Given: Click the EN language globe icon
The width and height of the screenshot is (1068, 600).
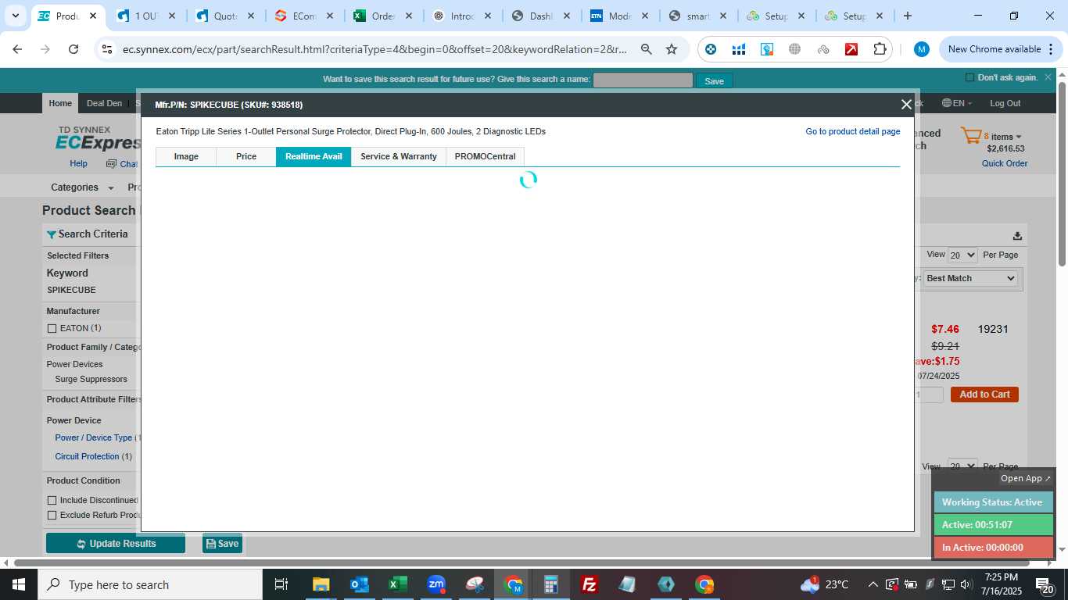Looking at the screenshot, I should pyautogui.click(x=946, y=103).
